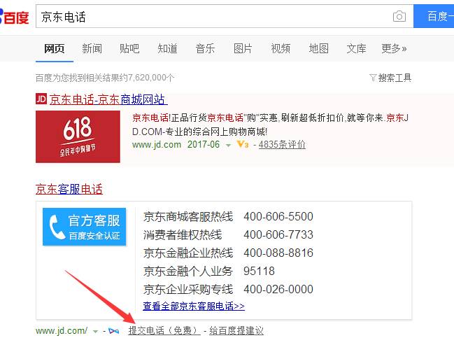Screen dimensions: 454x345
Task: Click the 京东商城客服热线 label
Action: [x=188, y=216]
